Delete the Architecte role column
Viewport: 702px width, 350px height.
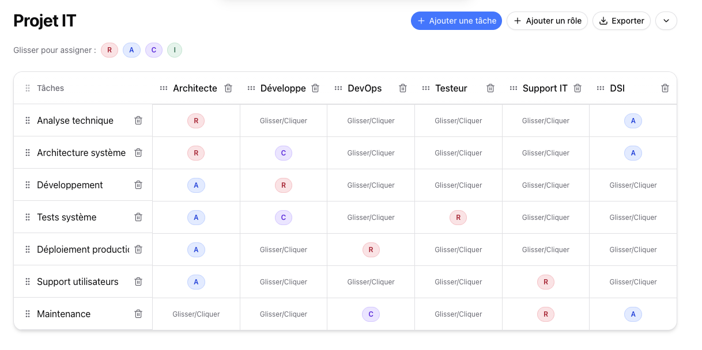pos(228,88)
